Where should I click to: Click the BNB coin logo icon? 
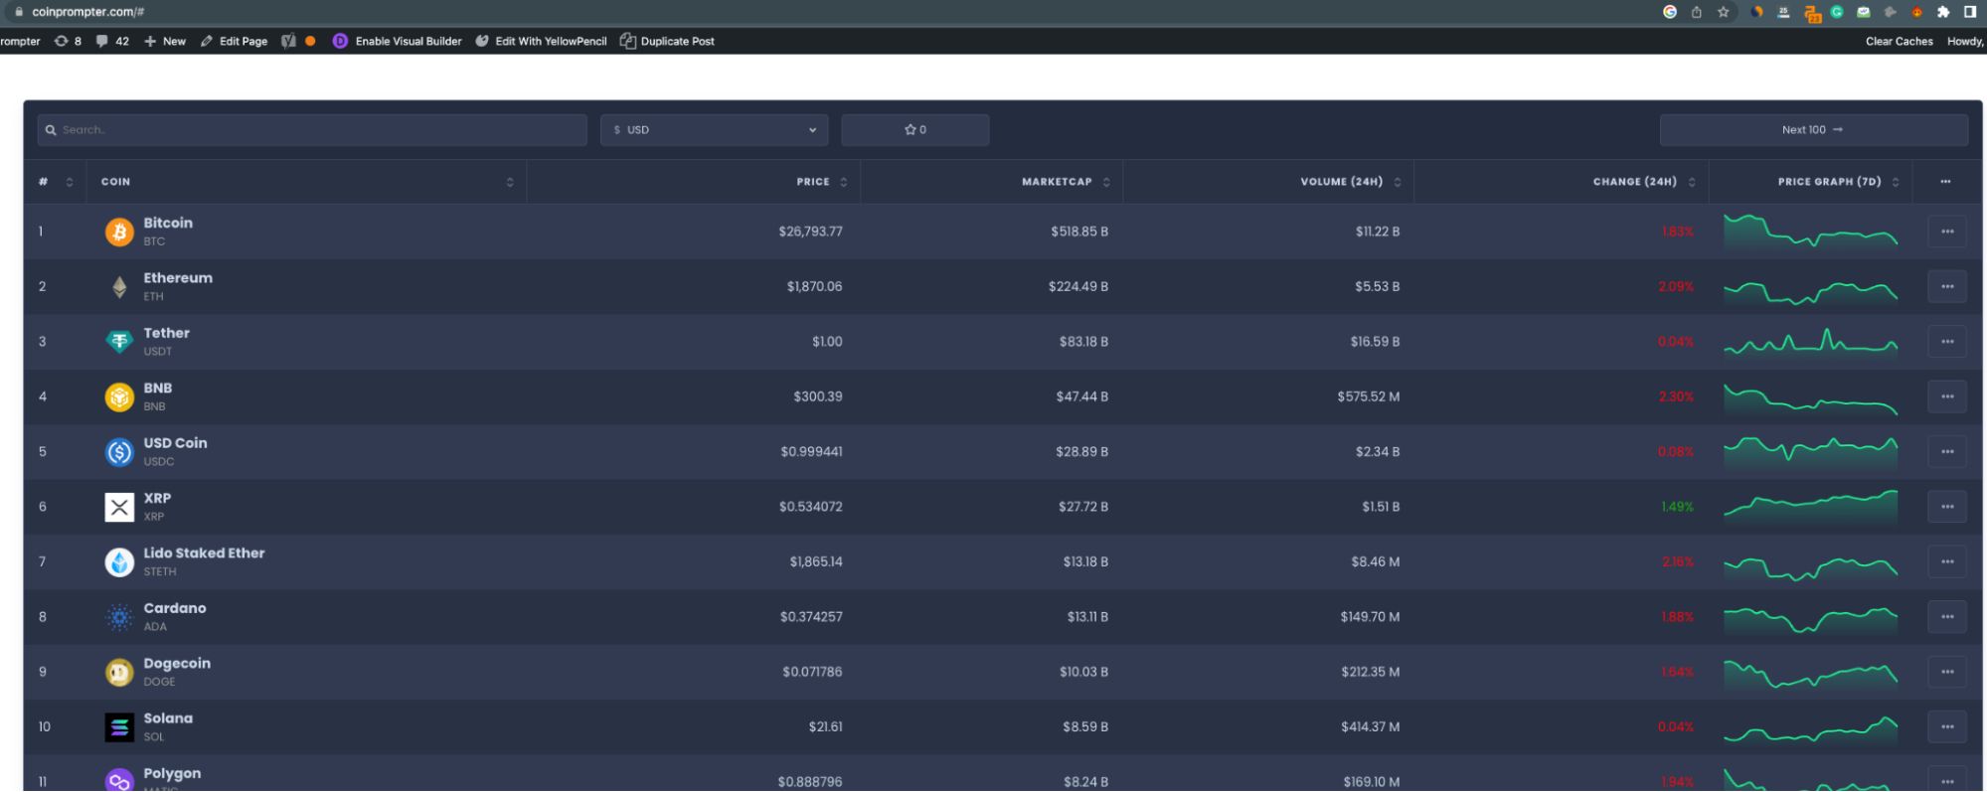pos(119,397)
